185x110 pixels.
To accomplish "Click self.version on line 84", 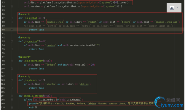I will [32, 6].
